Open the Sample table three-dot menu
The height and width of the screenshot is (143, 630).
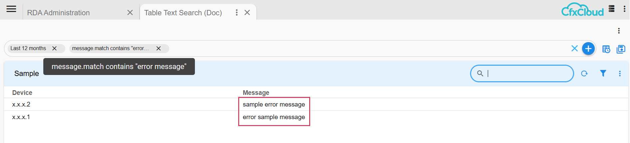(x=620, y=74)
